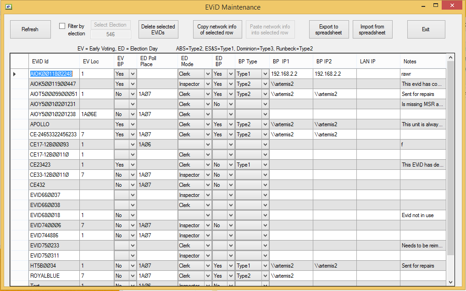Select the CE23423 EViD Id cell
This screenshot has height=291, width=466.
(x=54, y=165)
